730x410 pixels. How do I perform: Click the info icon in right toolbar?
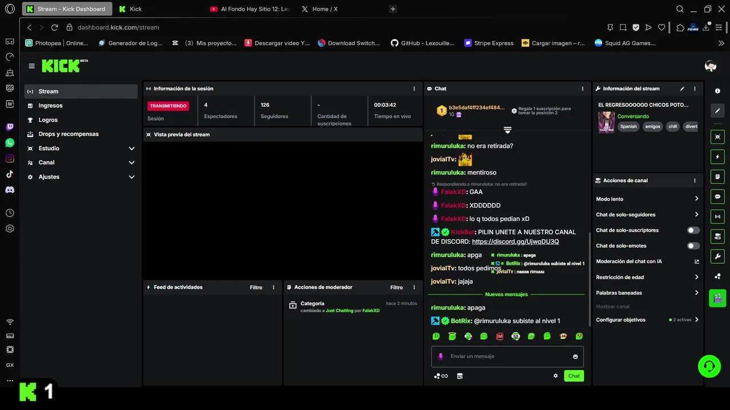point(717,91)
